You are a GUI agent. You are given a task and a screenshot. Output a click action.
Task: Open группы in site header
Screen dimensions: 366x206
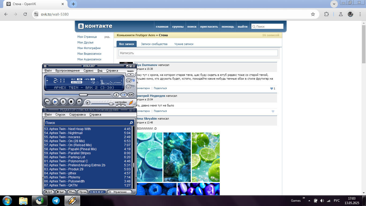(178, 27)
